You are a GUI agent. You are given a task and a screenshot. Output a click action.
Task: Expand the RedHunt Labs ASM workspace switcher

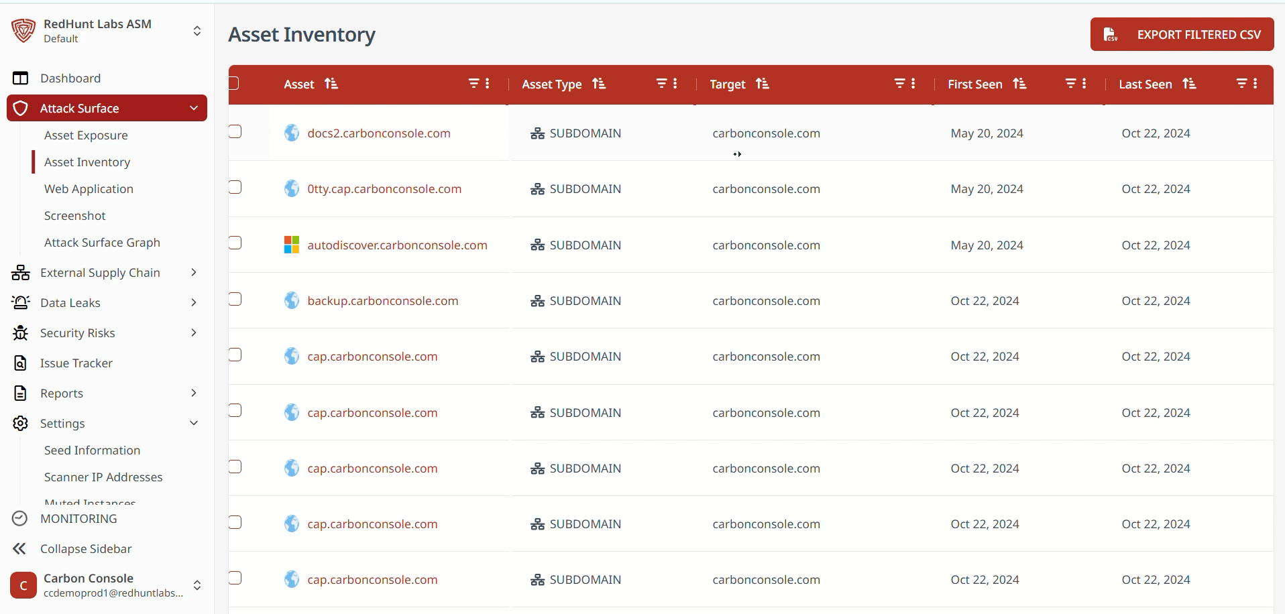tap(197, 31)
